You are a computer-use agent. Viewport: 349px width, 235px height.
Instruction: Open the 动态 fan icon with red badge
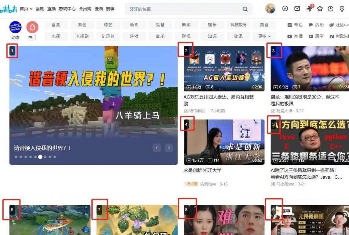point(309,8)
